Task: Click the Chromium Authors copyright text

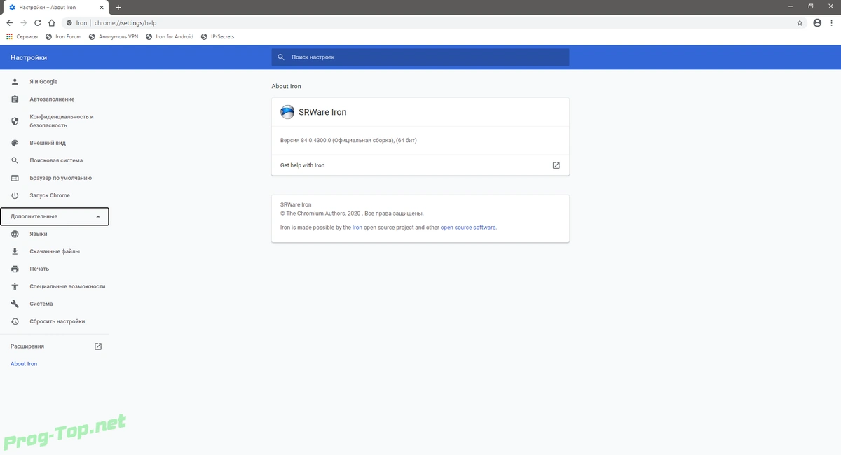Action: click(352, 213)
